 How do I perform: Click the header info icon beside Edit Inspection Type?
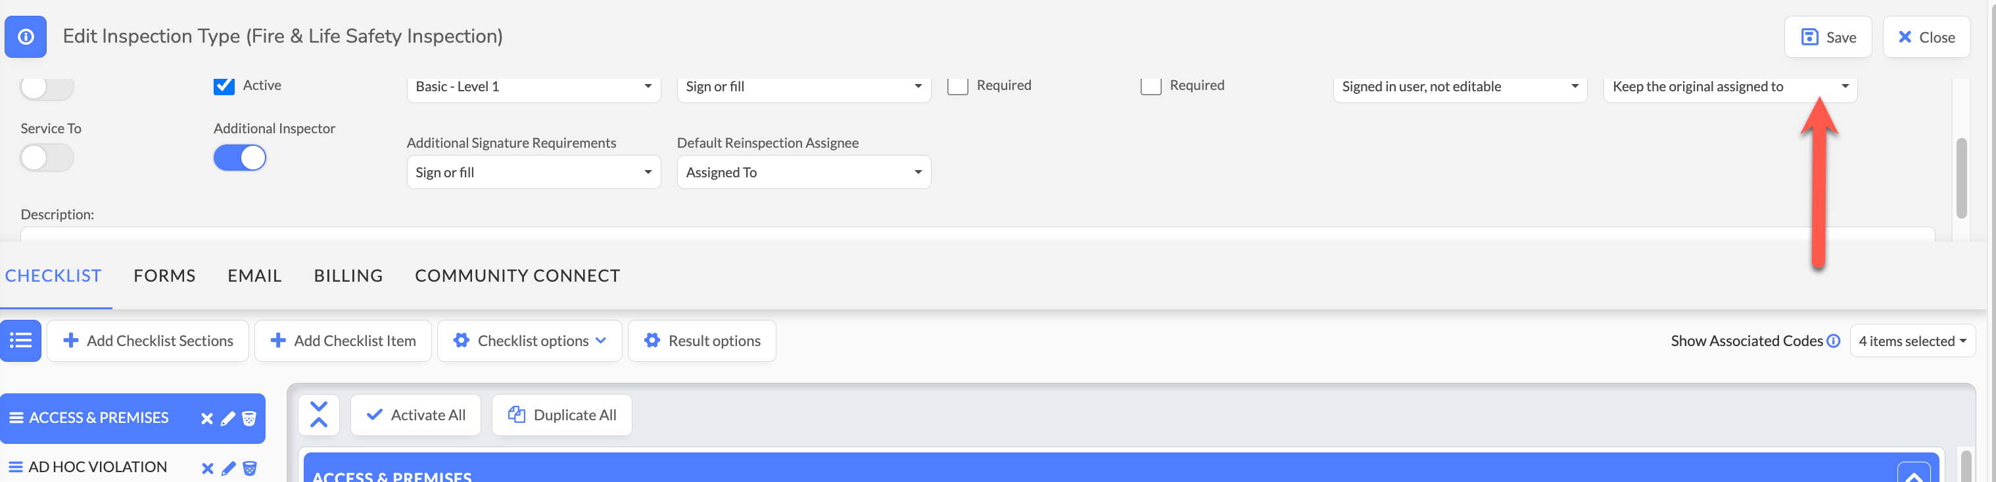pos(26,36)
